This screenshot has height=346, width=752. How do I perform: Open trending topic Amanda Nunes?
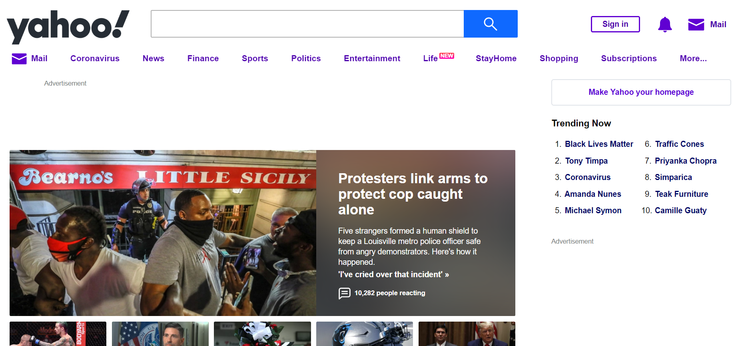point(593,194)
